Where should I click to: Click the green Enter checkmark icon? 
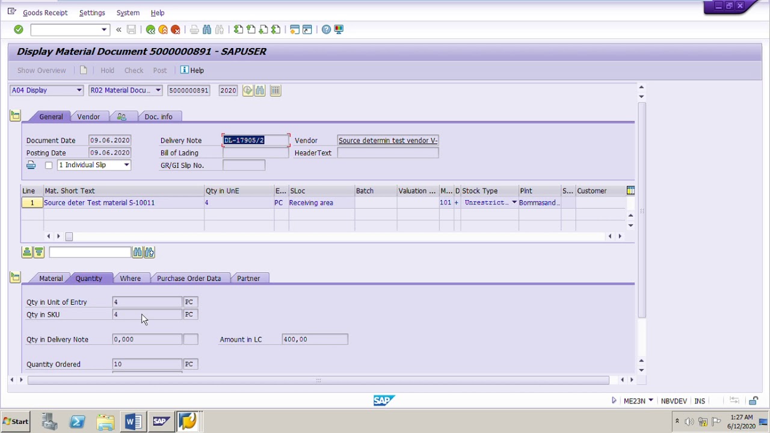(19, 29)
